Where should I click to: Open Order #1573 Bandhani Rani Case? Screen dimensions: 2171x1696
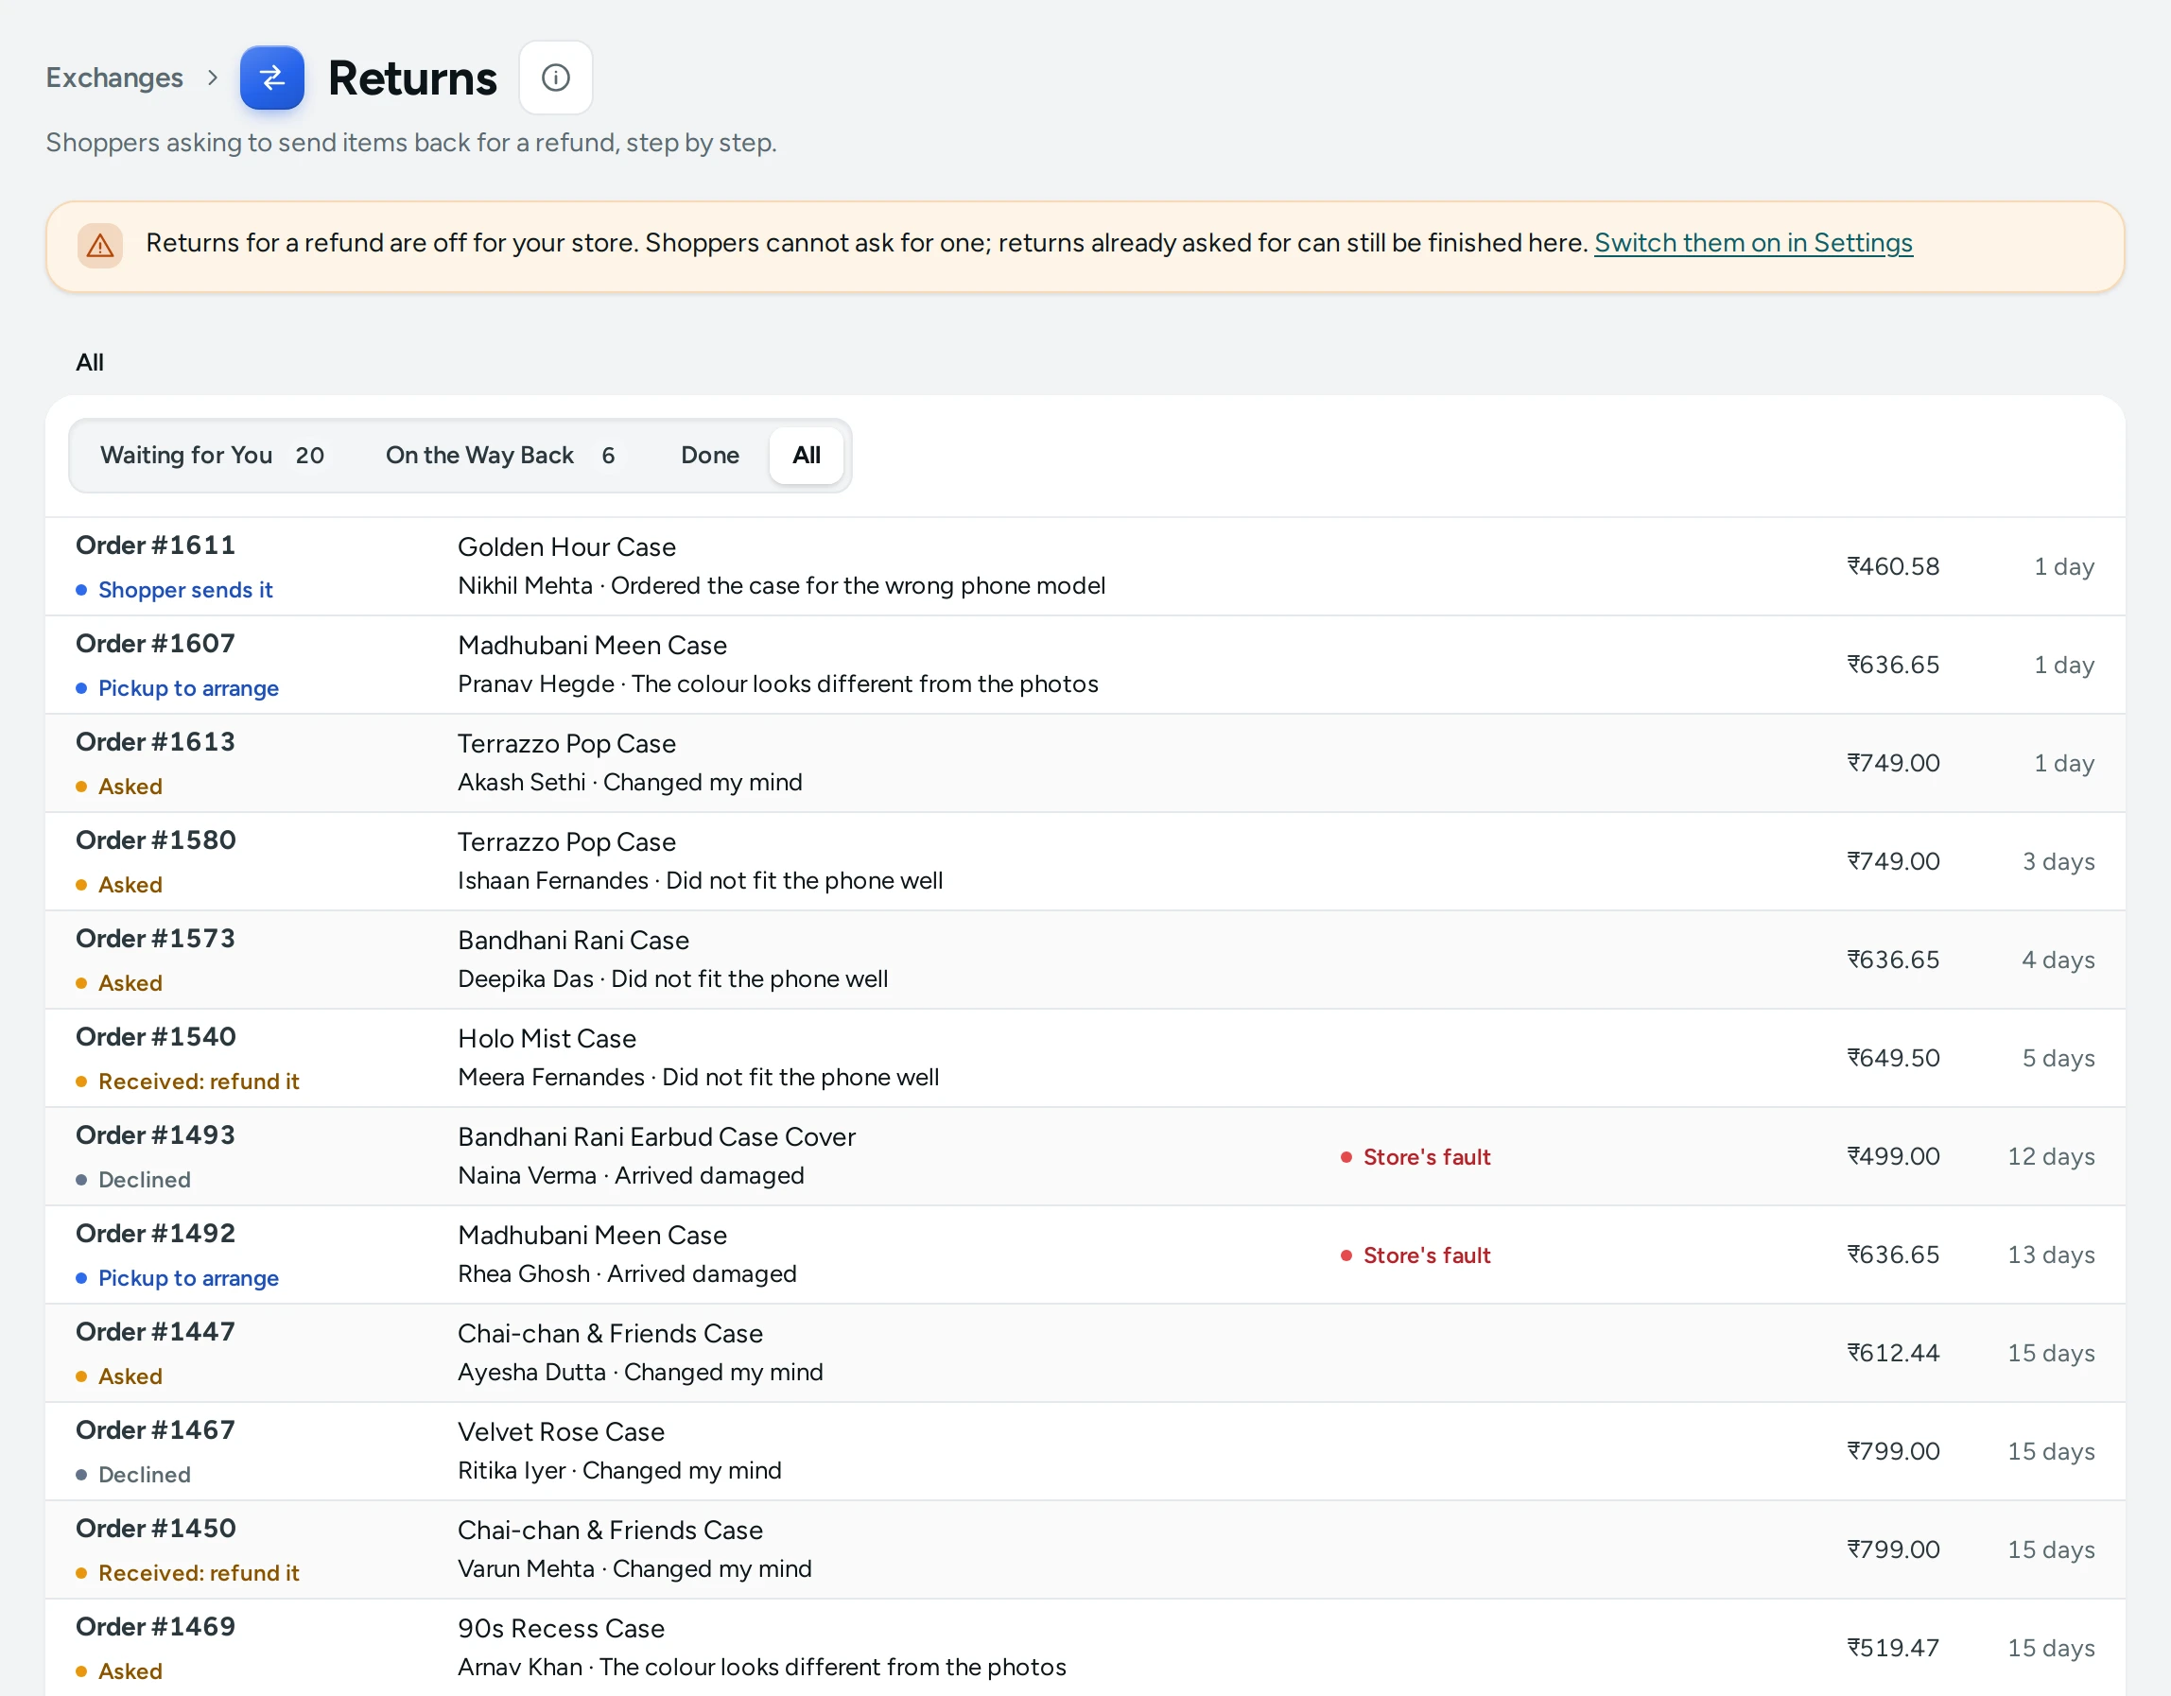click(1085, 960)
